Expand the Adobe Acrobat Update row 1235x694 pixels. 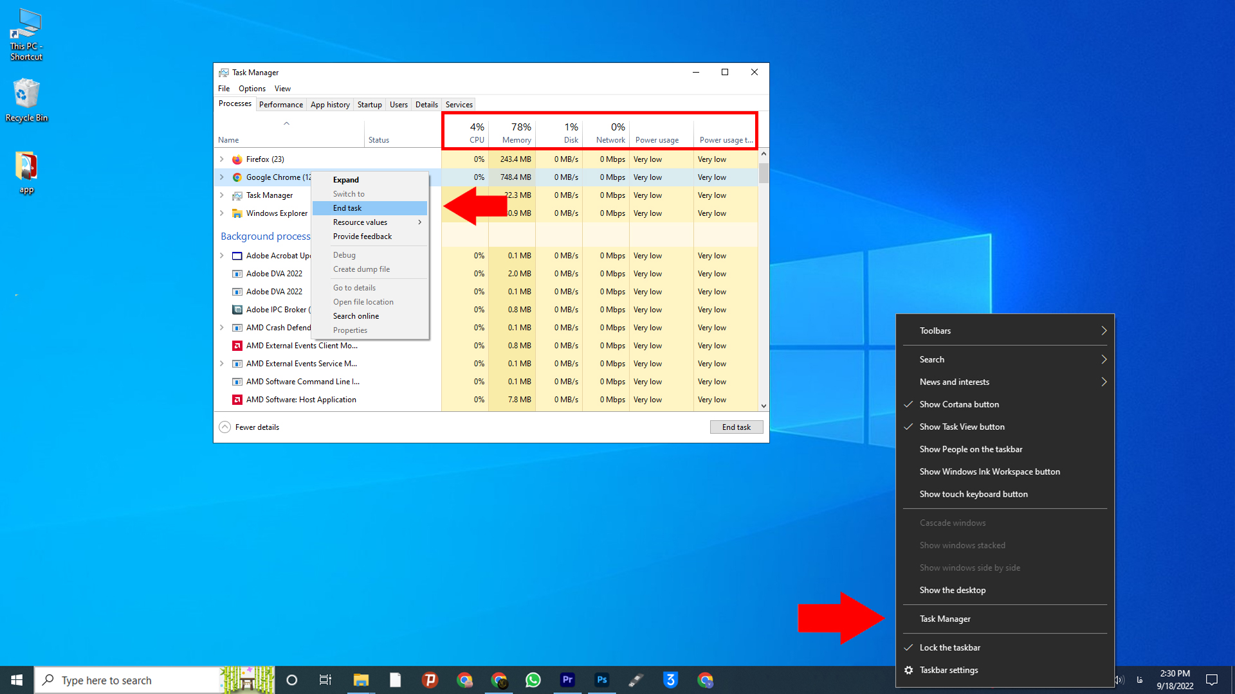(222, 256)
